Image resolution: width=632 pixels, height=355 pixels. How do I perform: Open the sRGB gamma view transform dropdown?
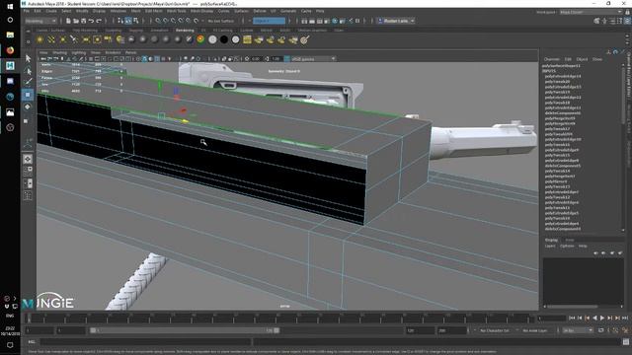coord(313,59)
